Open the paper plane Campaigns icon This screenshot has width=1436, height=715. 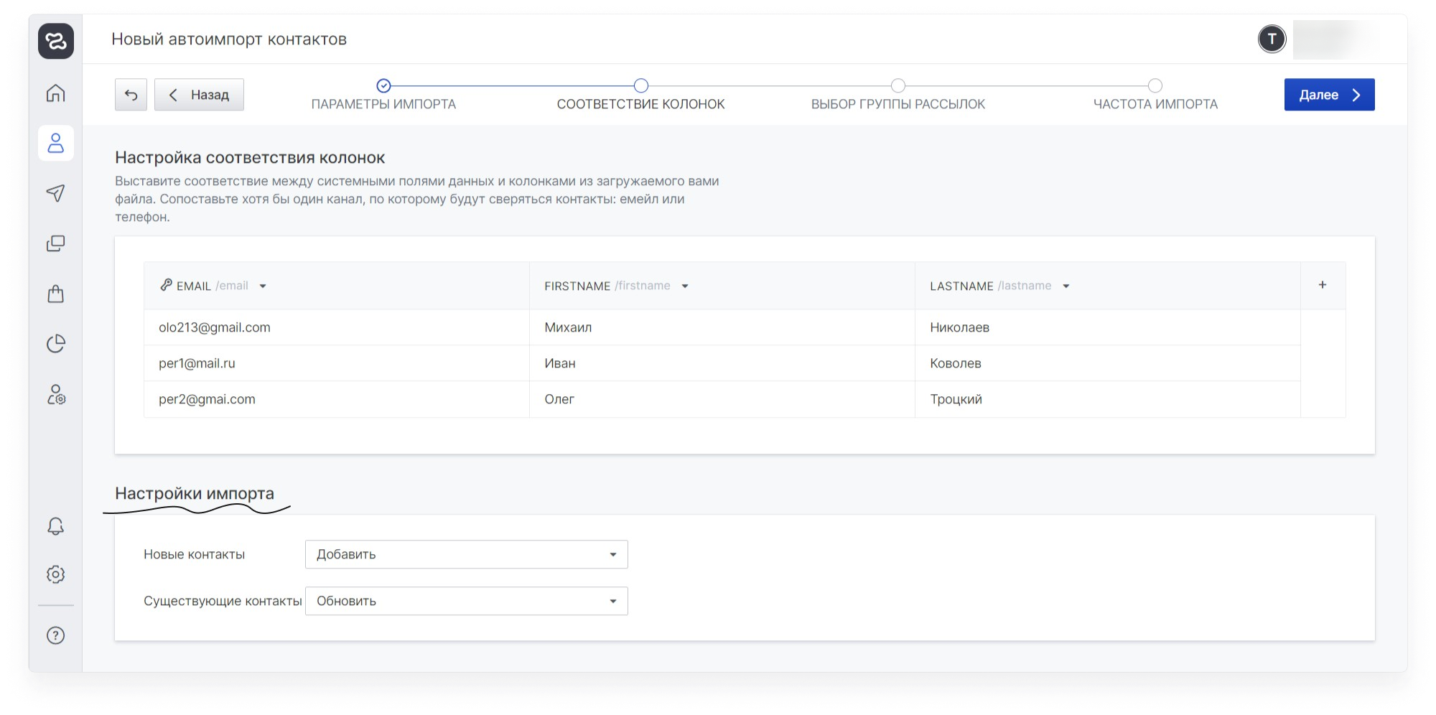[x=56, y=193]
